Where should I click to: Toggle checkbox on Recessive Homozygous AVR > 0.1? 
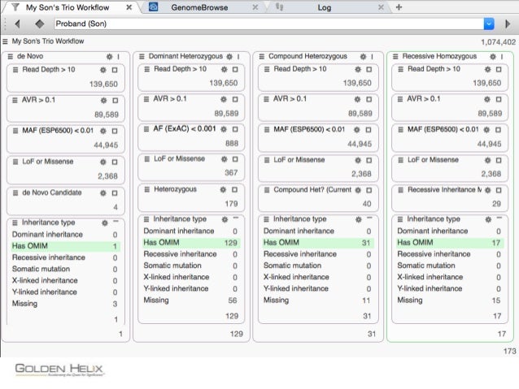tap(499, 99)
